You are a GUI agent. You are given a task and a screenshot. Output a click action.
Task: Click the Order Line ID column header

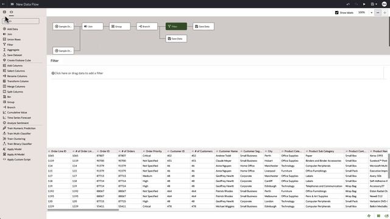[59, 151]
